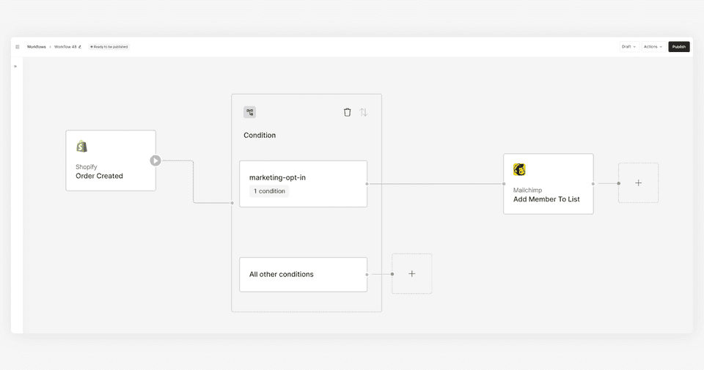Select the All other conditions branch
The image size is (704, 370).
303,275
